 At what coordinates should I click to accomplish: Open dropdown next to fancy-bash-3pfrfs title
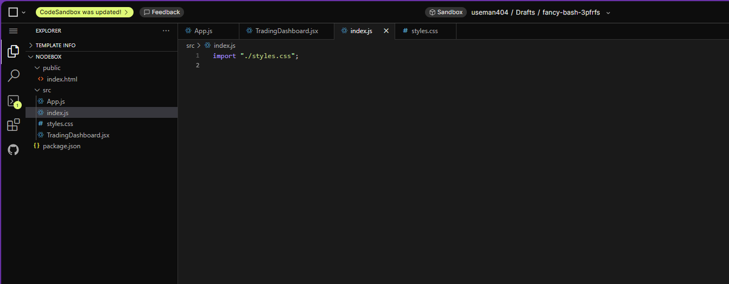608,12
